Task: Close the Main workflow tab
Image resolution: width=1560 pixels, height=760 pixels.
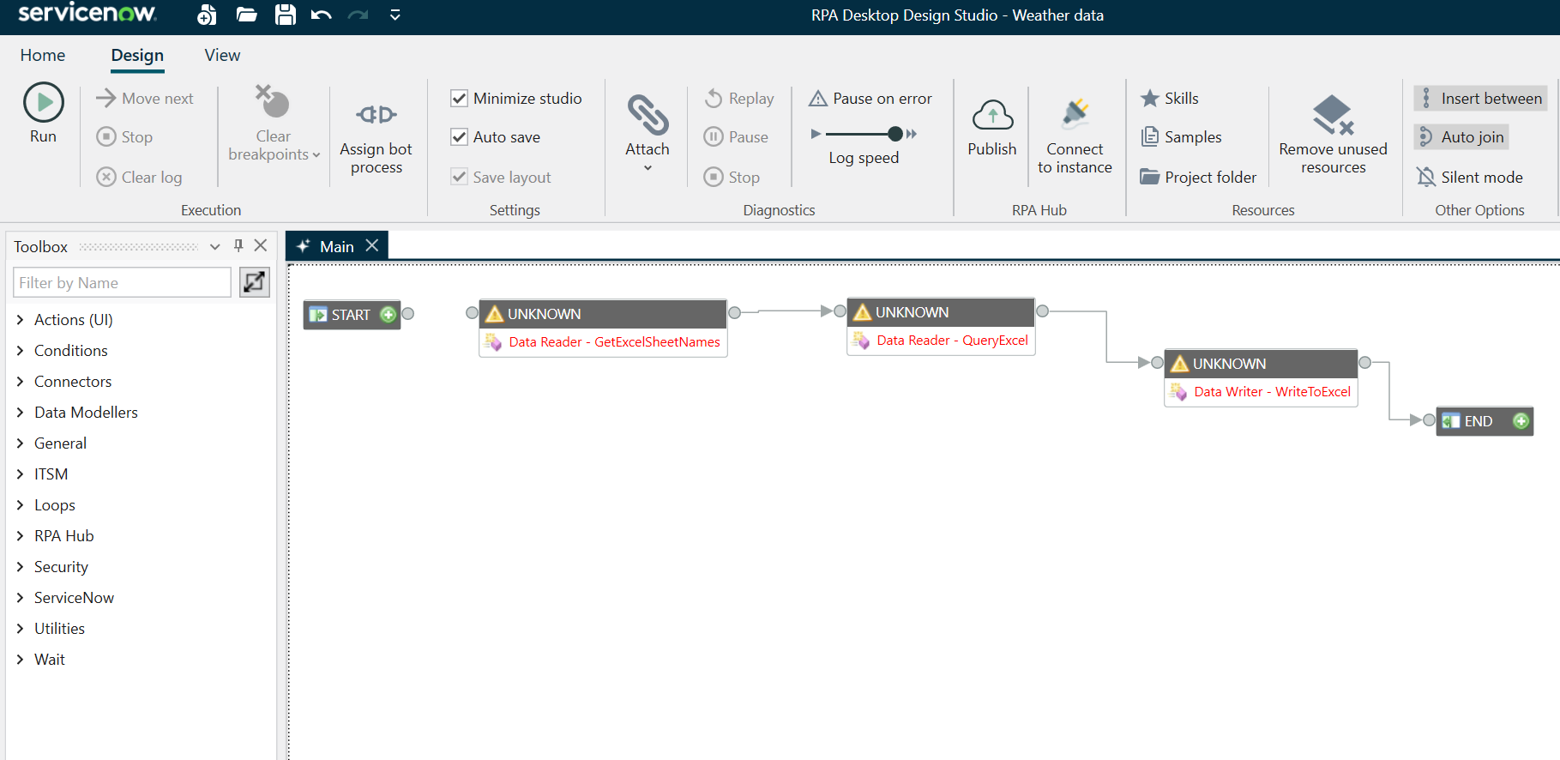Action: click(372, 245)
